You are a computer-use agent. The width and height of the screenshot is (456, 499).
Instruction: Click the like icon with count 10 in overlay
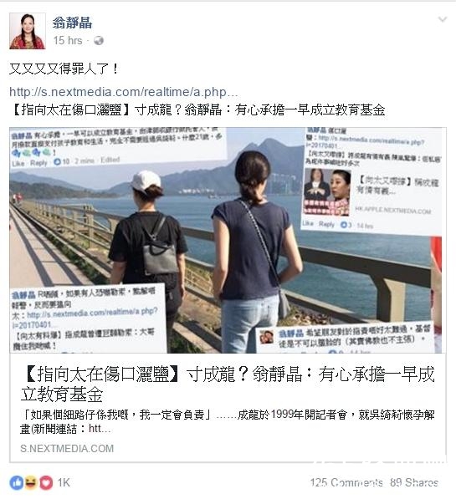pyautogui.click(x=58, y=161)
